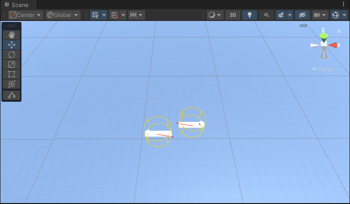Switch Persp projection mode
350x204 pixels.
pyautogui.click(x=323, y=69)
